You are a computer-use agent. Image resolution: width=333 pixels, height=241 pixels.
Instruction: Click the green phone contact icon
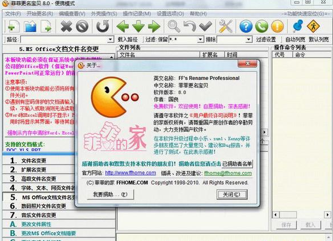[x=262, y=26]
